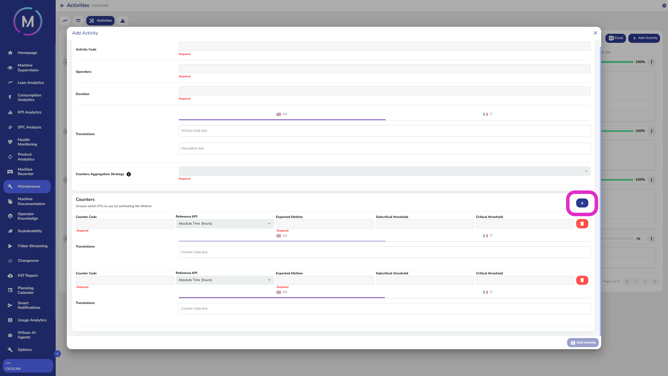Click the Counters Aggregation Strategy info icon

point(129,174)
